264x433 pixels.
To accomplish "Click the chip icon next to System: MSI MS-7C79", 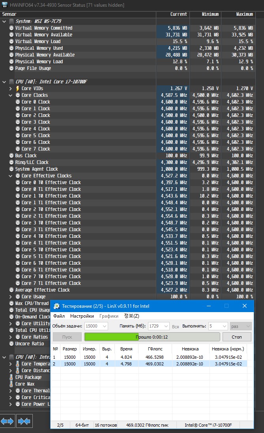I will [x=11, y=21].
